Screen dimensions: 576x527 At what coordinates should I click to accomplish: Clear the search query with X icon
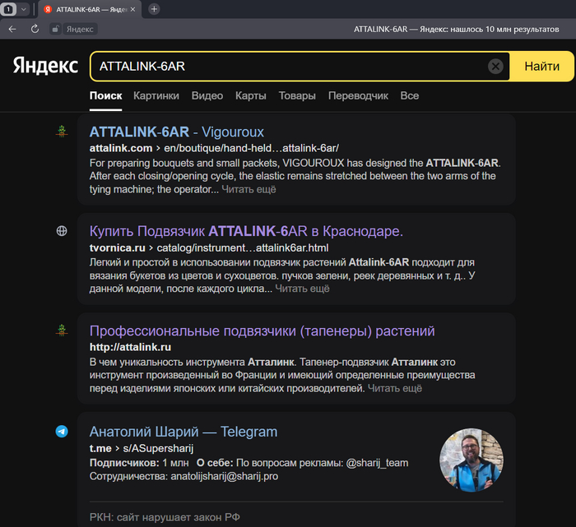(x=495, y=66)
